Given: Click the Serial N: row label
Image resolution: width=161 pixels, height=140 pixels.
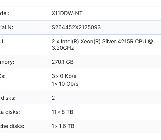Looking at the screenshot, I should 6,28.
